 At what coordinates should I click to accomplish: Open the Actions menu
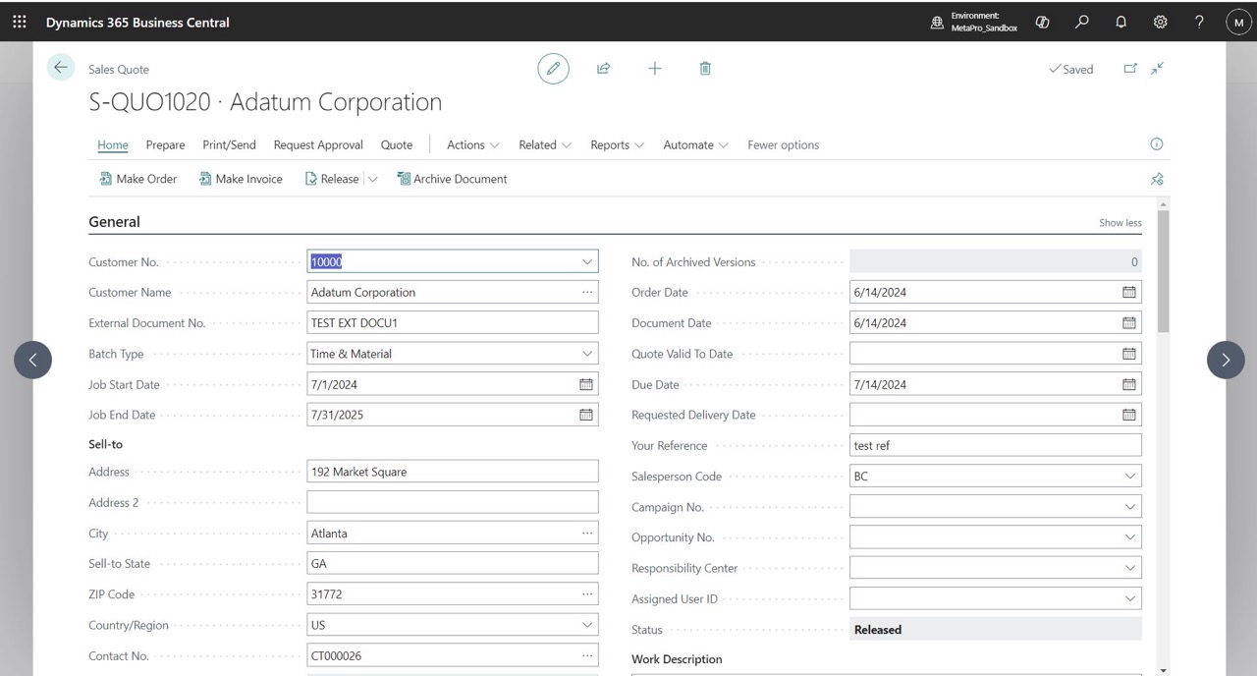click(x=473, y=144)
